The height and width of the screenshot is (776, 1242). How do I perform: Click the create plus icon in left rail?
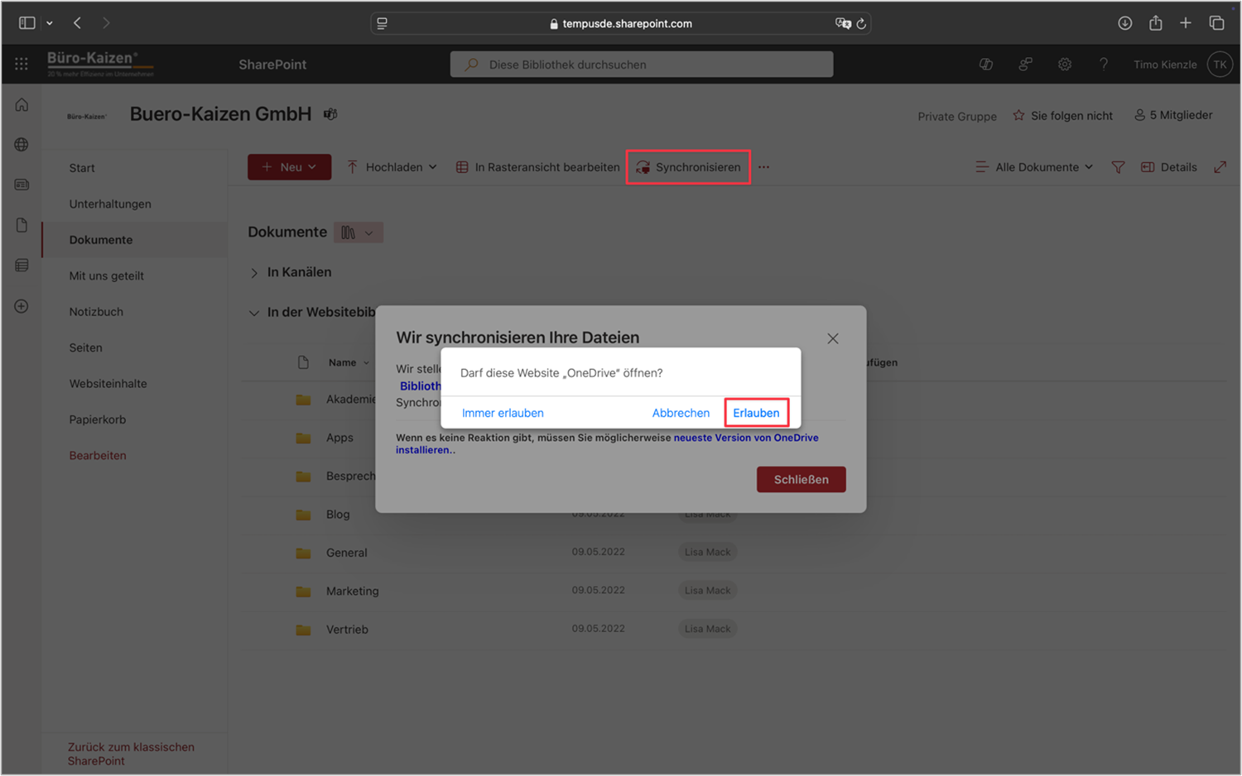pyautogui.click(x=22, y=306)
